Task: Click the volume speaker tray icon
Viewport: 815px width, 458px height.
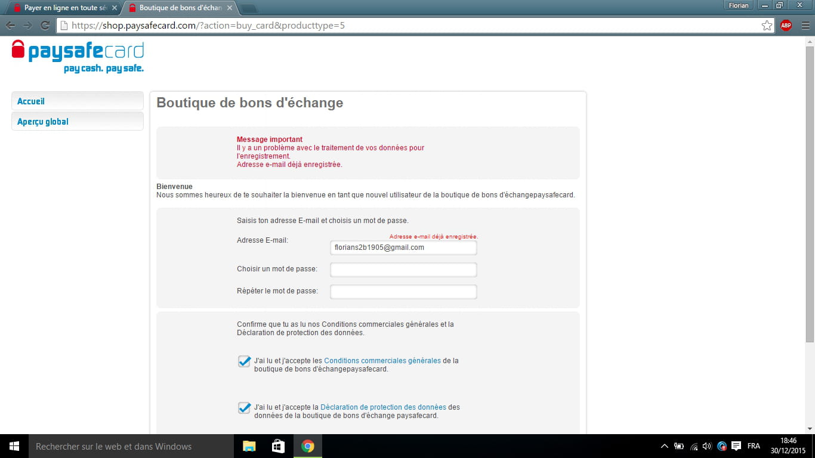Action: pyautogui.click(x=708, y=446)
